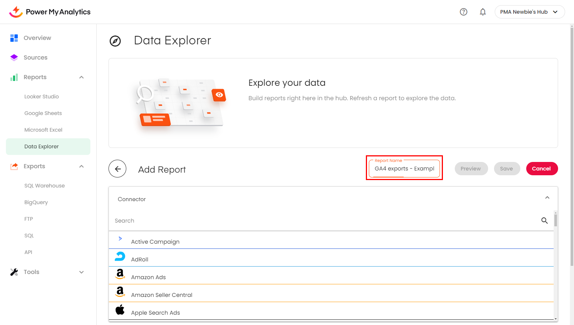Click the Sources layers icon
The image size is (574, 325).
click(x=14, y=58)
